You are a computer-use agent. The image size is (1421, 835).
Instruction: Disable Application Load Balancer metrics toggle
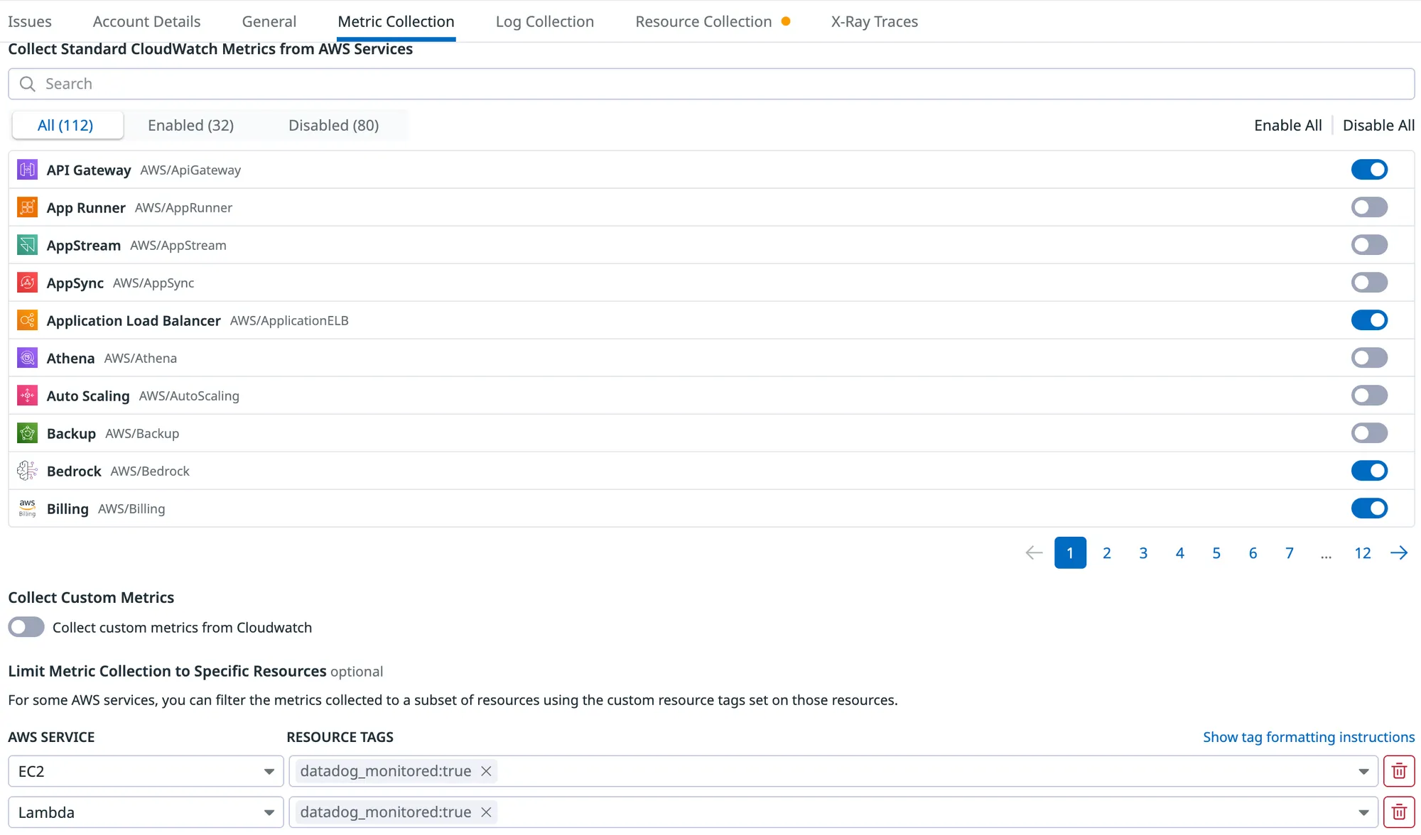[x=1368, y=320]
